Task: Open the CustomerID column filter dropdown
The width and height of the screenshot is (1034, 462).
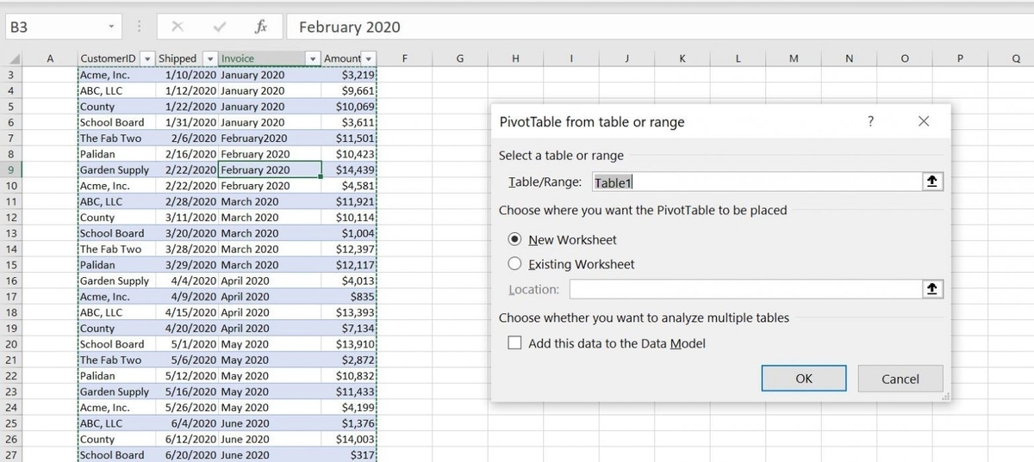Action: point(147,59)
